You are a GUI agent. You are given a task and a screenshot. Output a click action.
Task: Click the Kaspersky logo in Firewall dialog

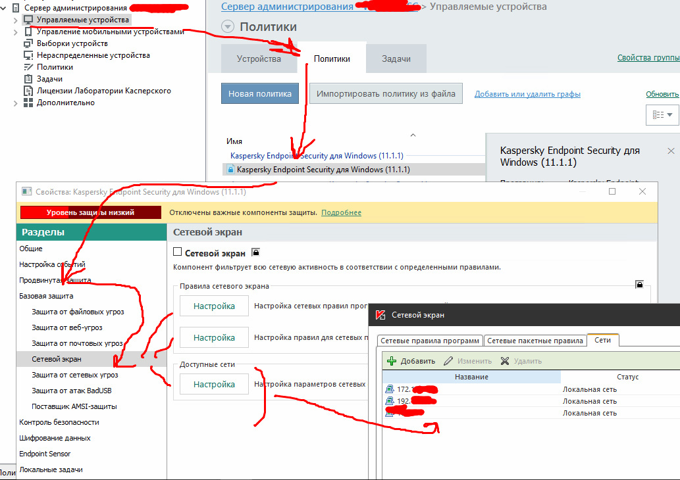coord(380,315)
